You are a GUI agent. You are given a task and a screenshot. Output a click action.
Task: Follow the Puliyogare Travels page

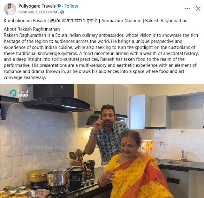pyautogui.click(x=71, y=6)
